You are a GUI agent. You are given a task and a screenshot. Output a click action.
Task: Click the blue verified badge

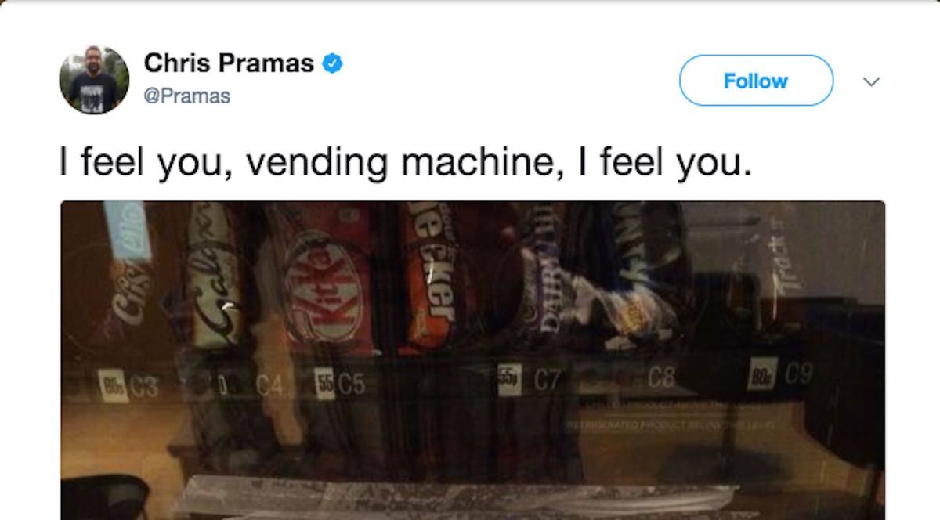click(x=333, y=63)
